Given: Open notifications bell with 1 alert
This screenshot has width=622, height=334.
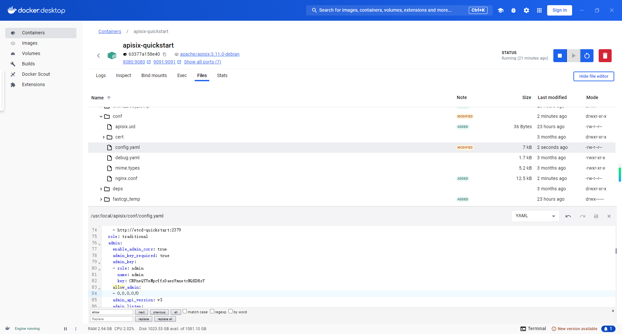Looking at the screenshot, I should pos(608,329).
